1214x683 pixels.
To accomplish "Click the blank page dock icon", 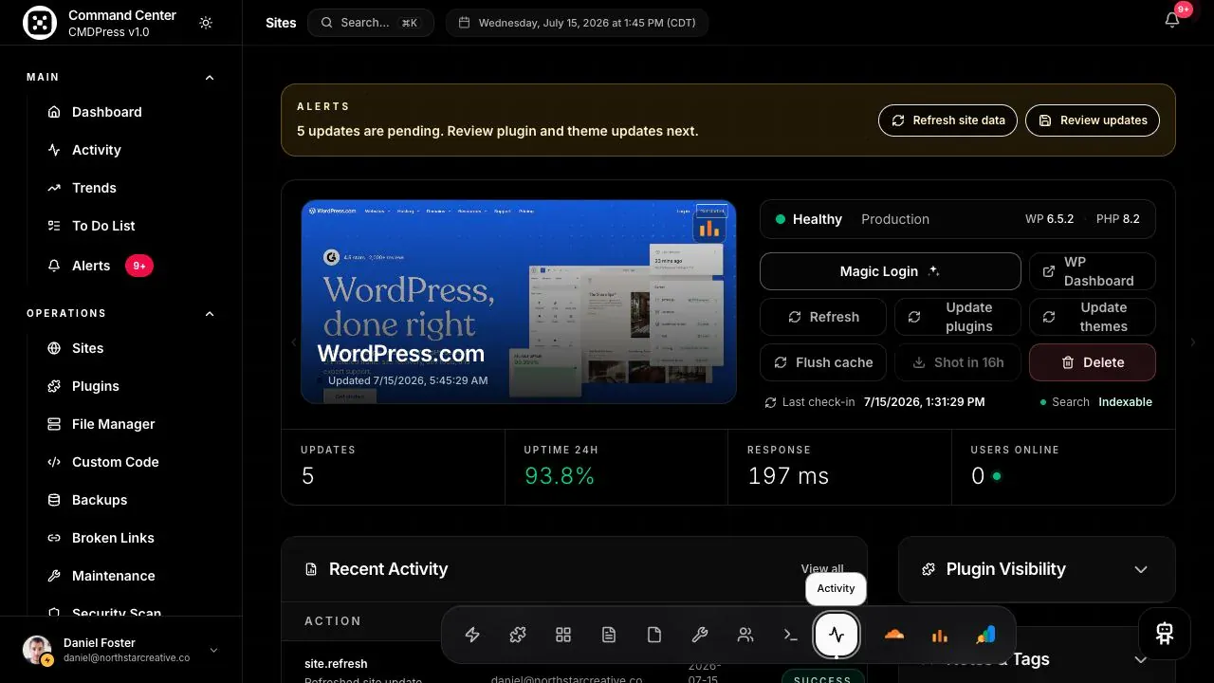I will 654,636.
